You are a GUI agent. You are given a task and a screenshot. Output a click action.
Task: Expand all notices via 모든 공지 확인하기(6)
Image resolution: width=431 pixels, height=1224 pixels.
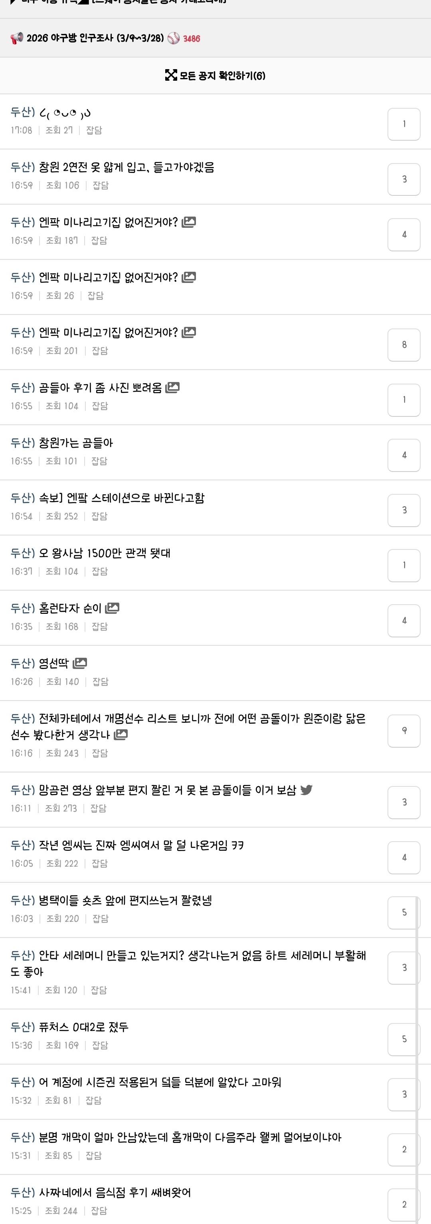(221, 76)
